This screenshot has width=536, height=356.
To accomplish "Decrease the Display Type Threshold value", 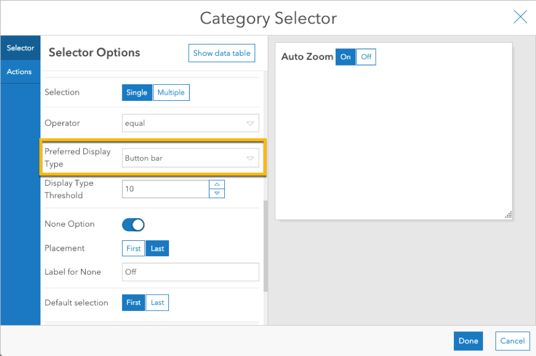I will [x=217, y=193].
